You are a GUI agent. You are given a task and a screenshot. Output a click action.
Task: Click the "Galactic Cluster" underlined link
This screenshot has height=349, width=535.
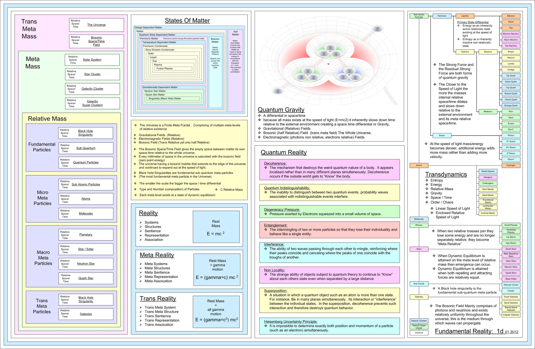tap(92, 89)
